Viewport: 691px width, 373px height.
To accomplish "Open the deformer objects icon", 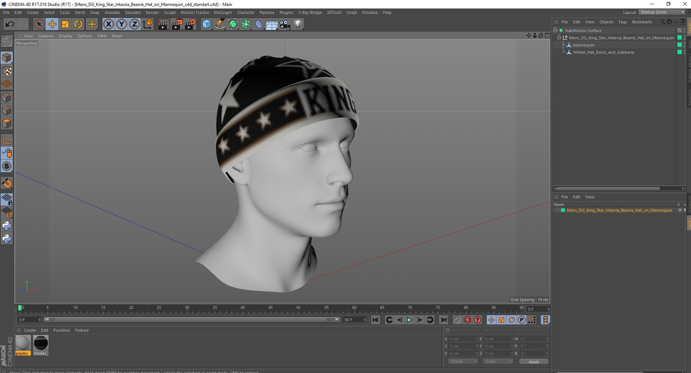I will tap(259, 24).
